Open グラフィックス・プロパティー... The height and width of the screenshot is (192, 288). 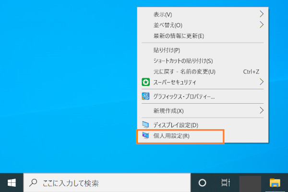pyautogui.click(x=203, y=96)
